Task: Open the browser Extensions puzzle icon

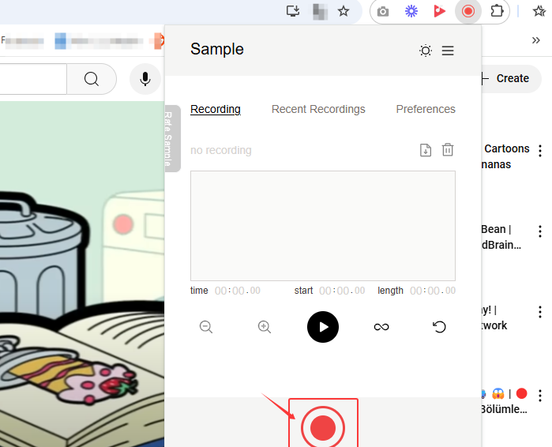Action: pos(497,11)
